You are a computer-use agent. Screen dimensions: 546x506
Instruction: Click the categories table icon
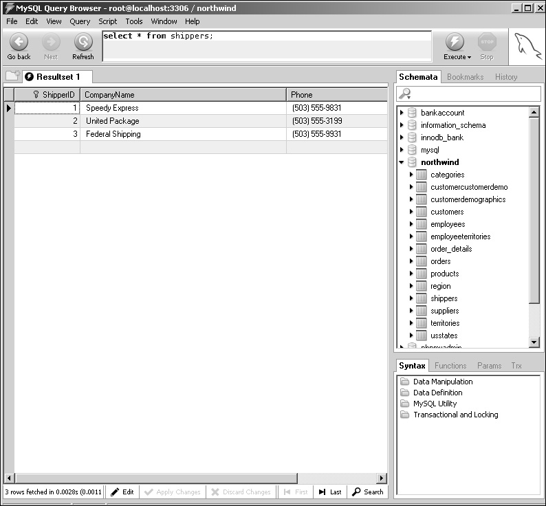(422, 175)
